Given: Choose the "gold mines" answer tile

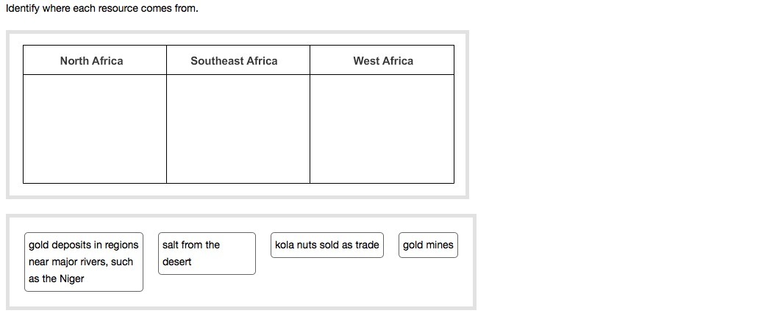Looking at the screenshot, I should click(x=428, y=245).
